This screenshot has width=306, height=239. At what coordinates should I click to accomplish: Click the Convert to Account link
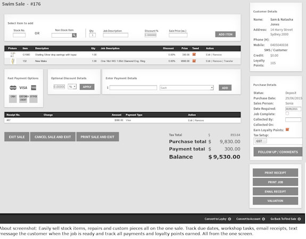pos(248,219)
